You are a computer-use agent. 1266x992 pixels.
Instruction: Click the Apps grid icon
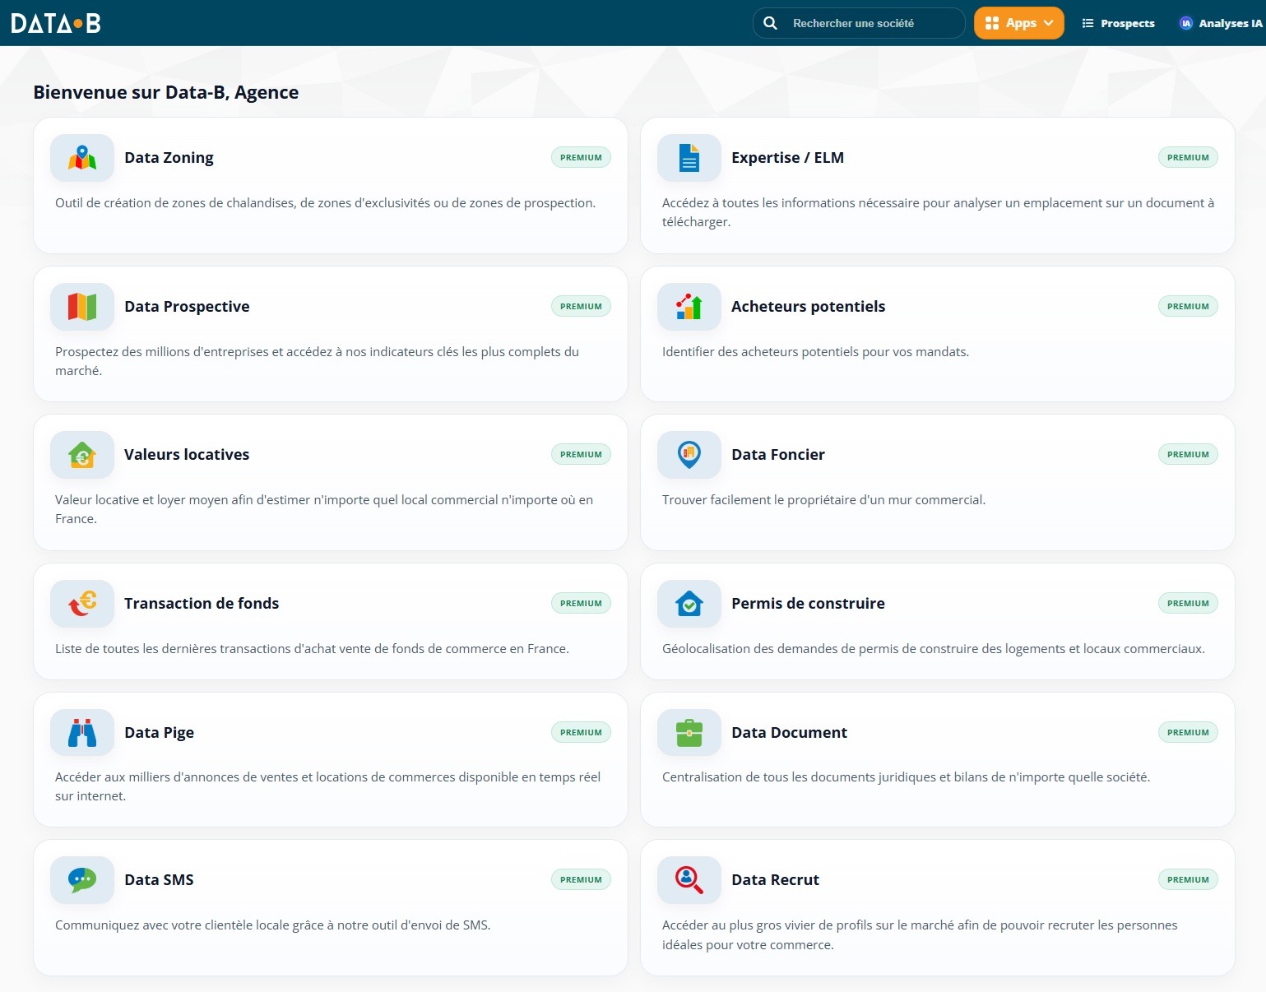pos(992,23)
